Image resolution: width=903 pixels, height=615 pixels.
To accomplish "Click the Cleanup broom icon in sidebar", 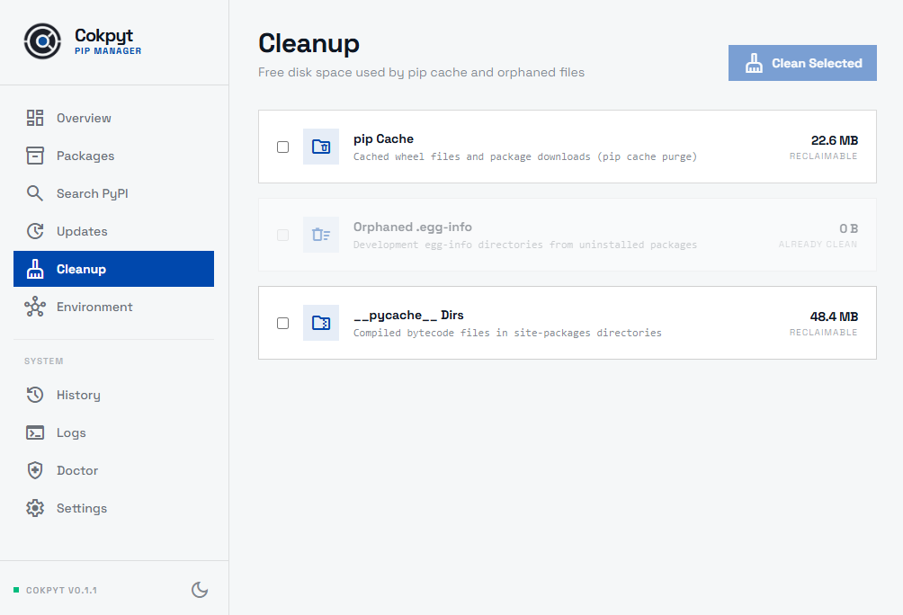I will point(35,269).
